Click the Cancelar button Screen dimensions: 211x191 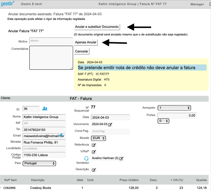[82, 51]
